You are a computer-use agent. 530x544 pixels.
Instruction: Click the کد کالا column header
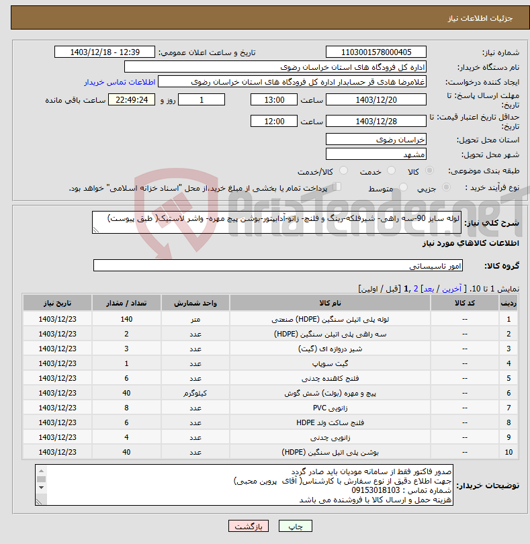[x=465, y=303]
